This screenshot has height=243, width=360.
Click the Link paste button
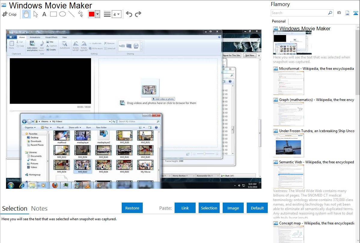pos(185,208)
